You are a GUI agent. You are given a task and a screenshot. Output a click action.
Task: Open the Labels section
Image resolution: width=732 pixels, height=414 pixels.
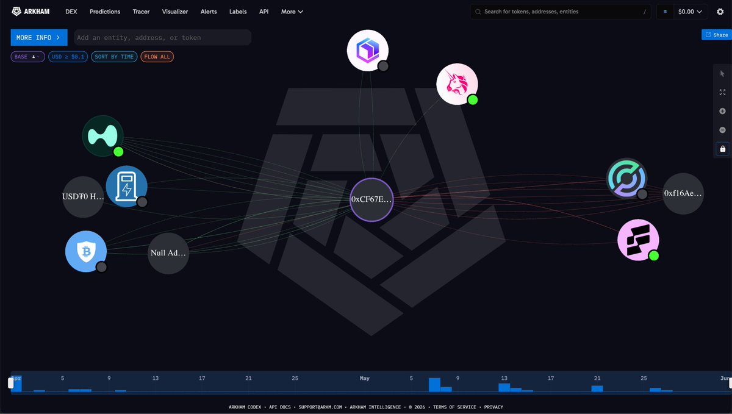[x=238, y=12]
